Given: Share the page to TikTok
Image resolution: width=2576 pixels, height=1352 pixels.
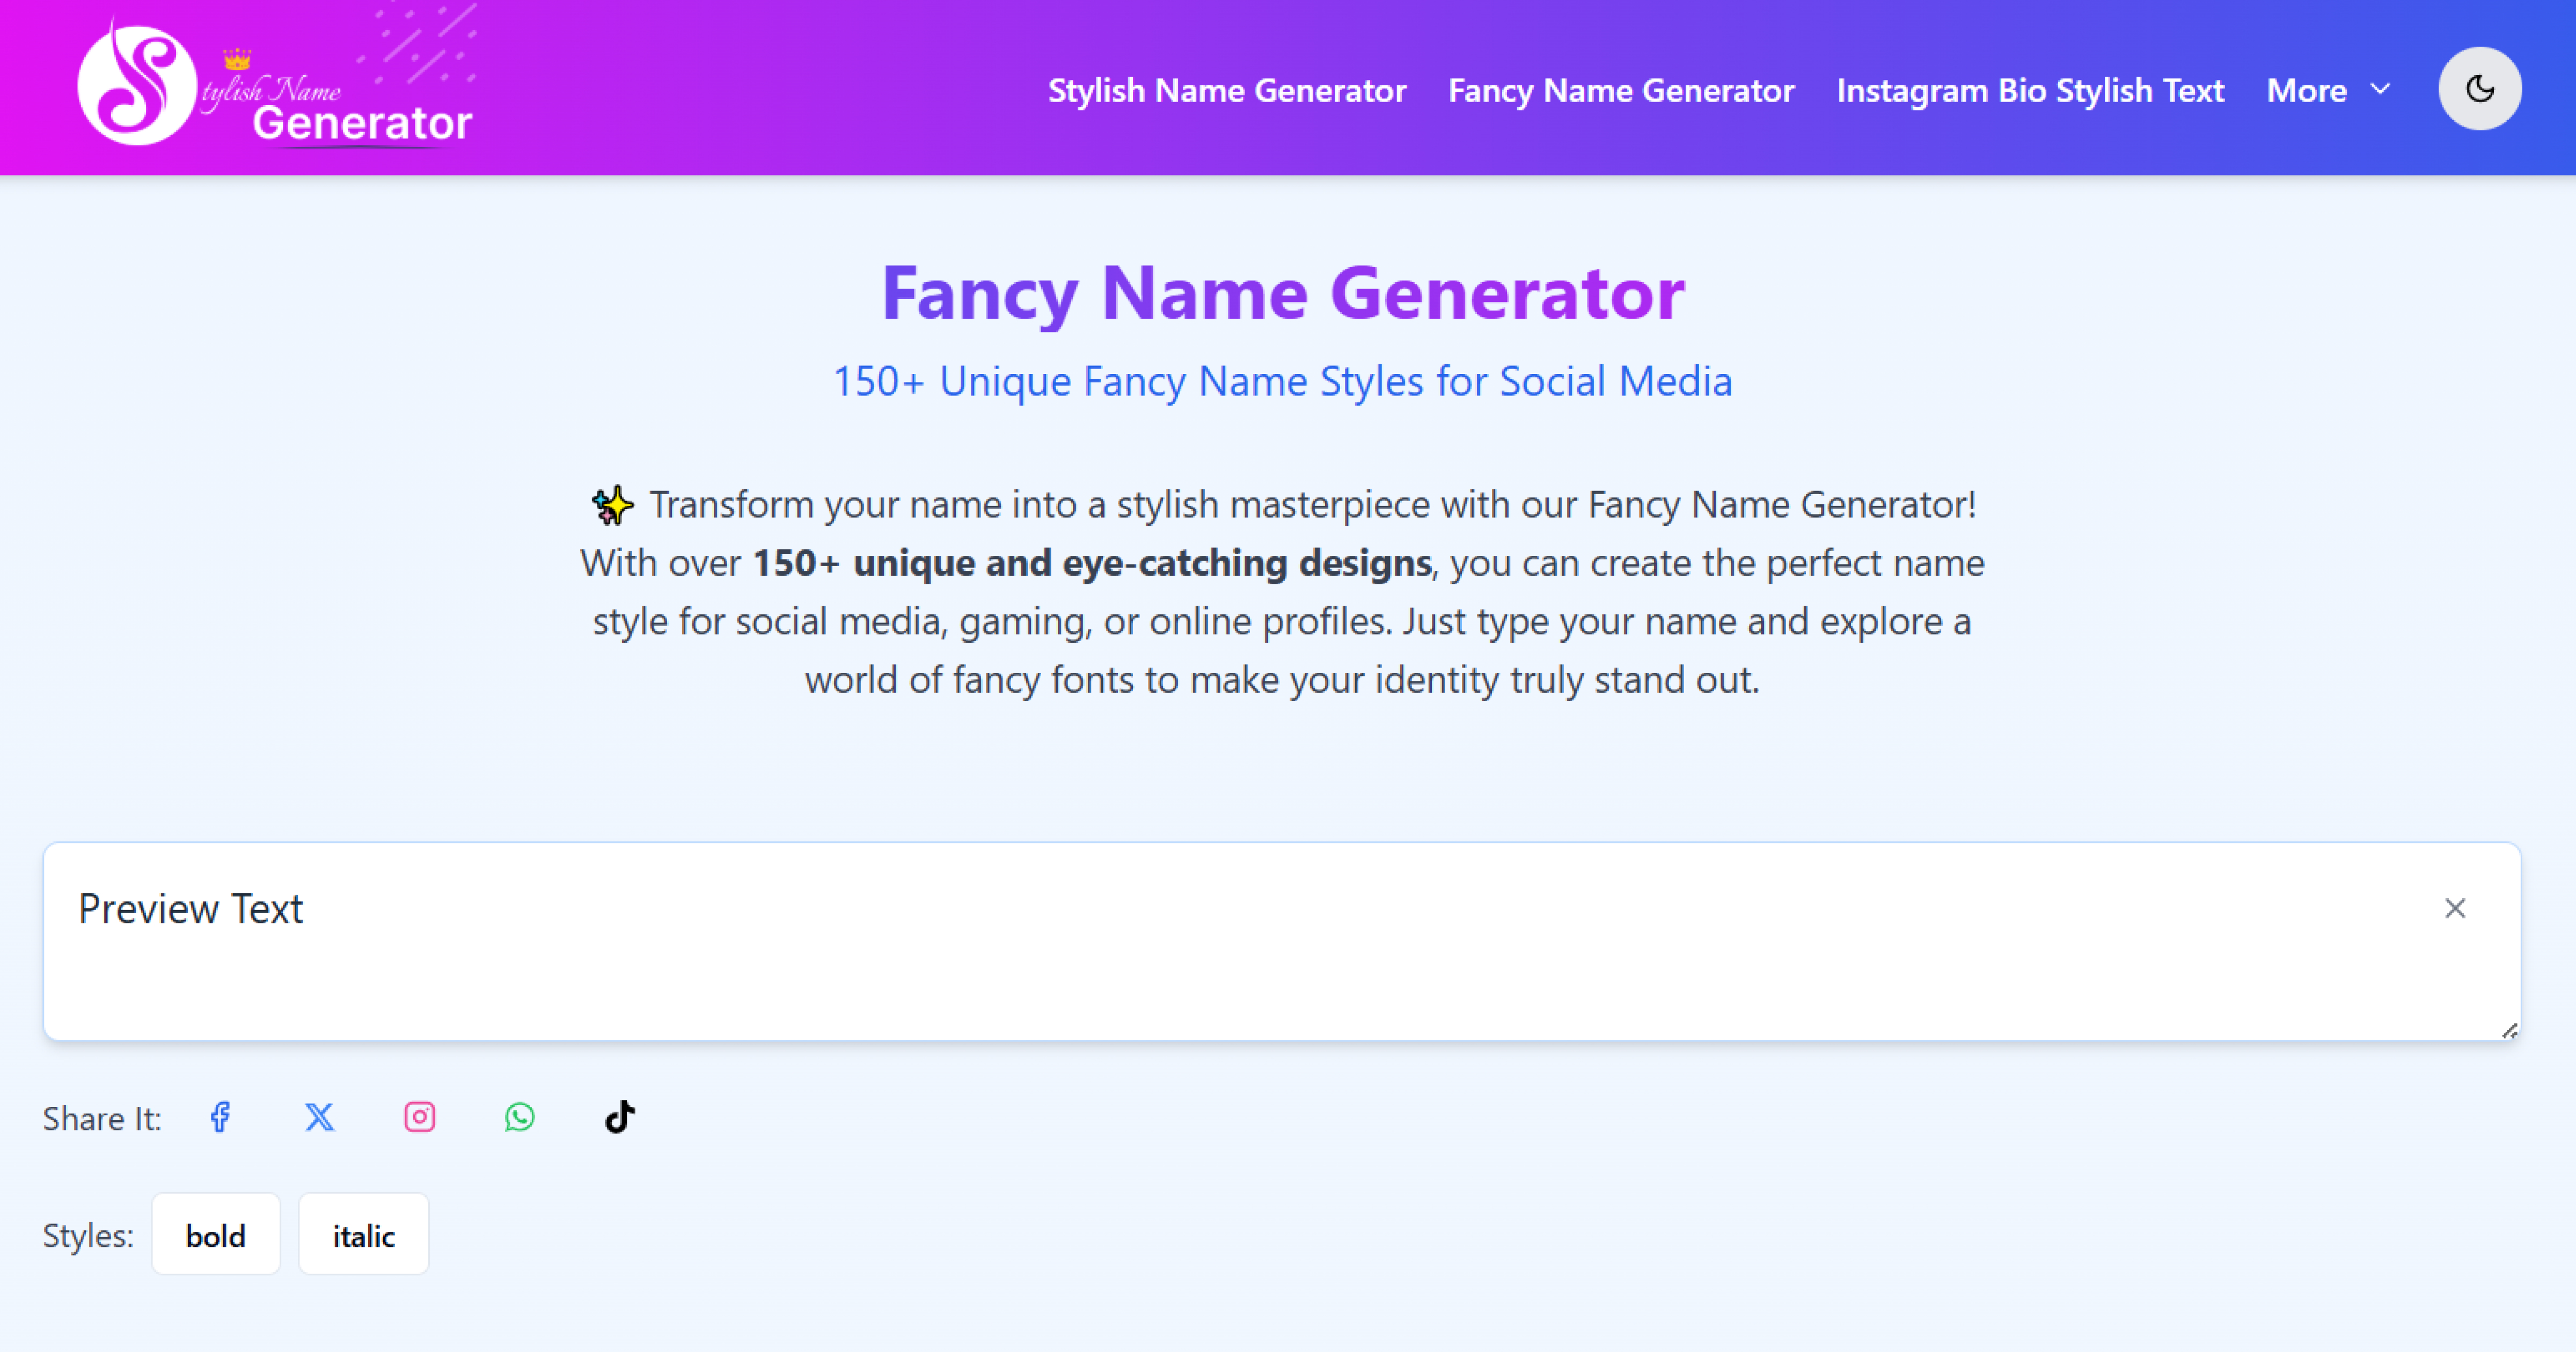Looking at the screenshot, I should click(x=619, y=1117).
